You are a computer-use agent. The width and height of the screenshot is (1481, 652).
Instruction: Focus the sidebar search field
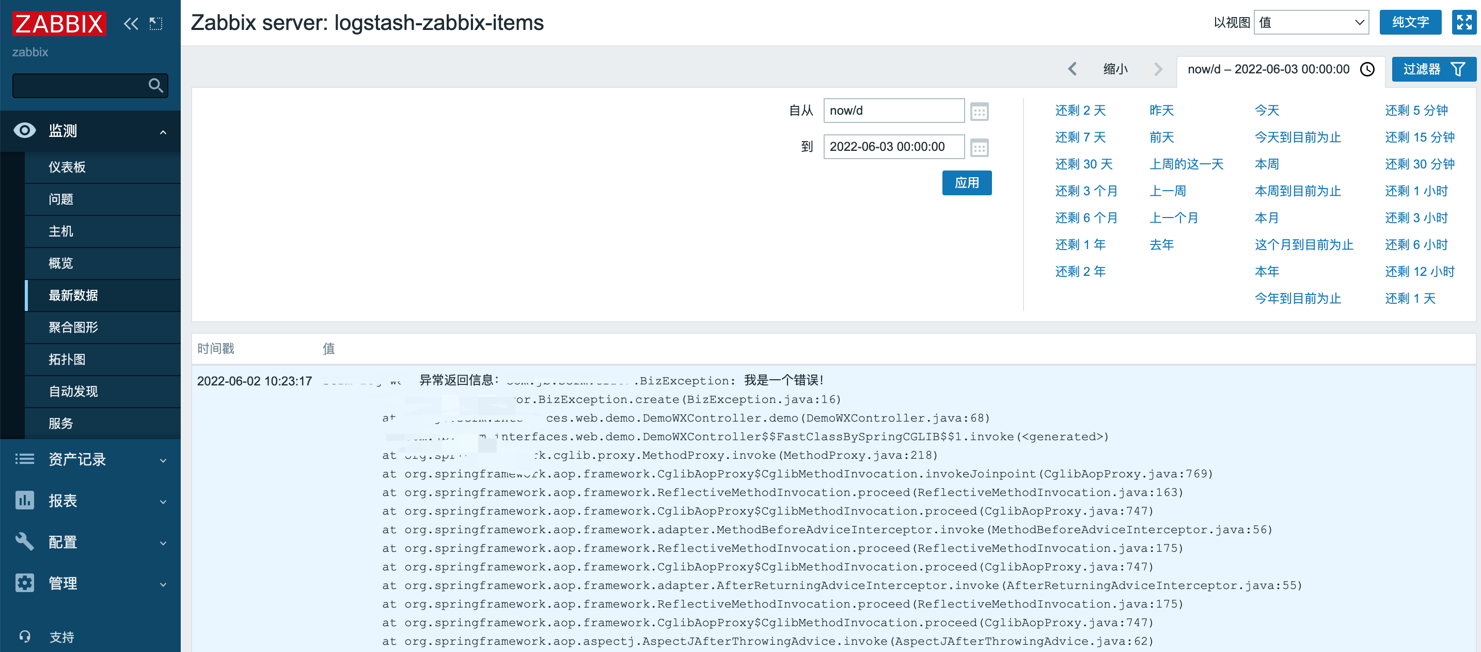(x=90, y=86)
